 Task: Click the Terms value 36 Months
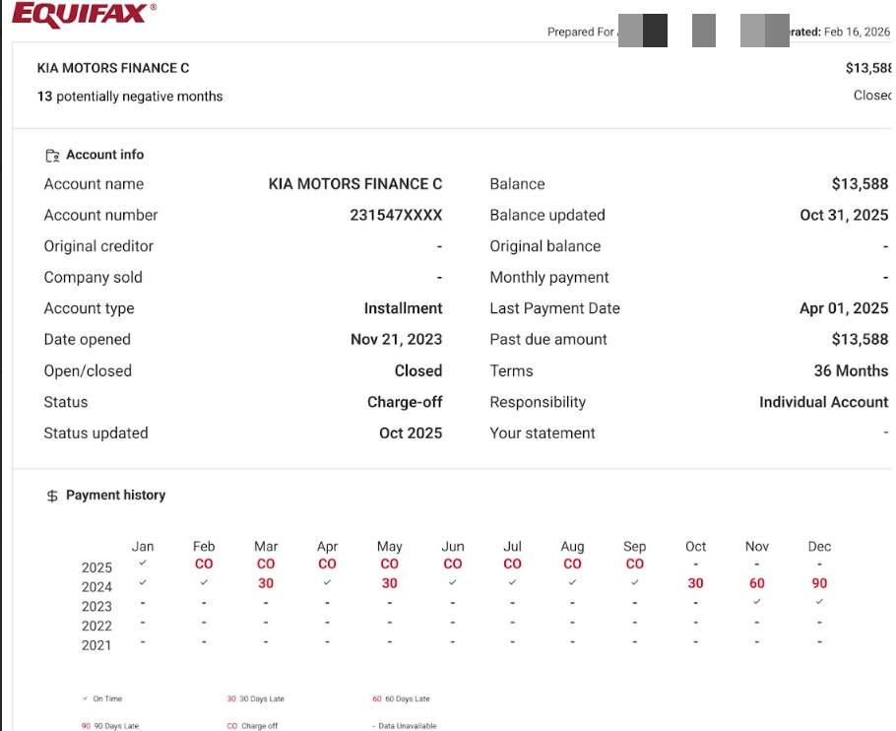click(x=852, y=370)
